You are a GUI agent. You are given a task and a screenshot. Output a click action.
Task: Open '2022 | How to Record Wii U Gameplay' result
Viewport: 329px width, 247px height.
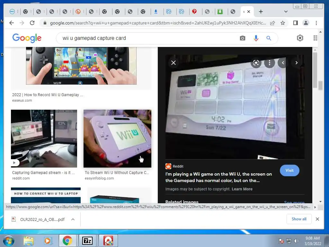[48, 95]
